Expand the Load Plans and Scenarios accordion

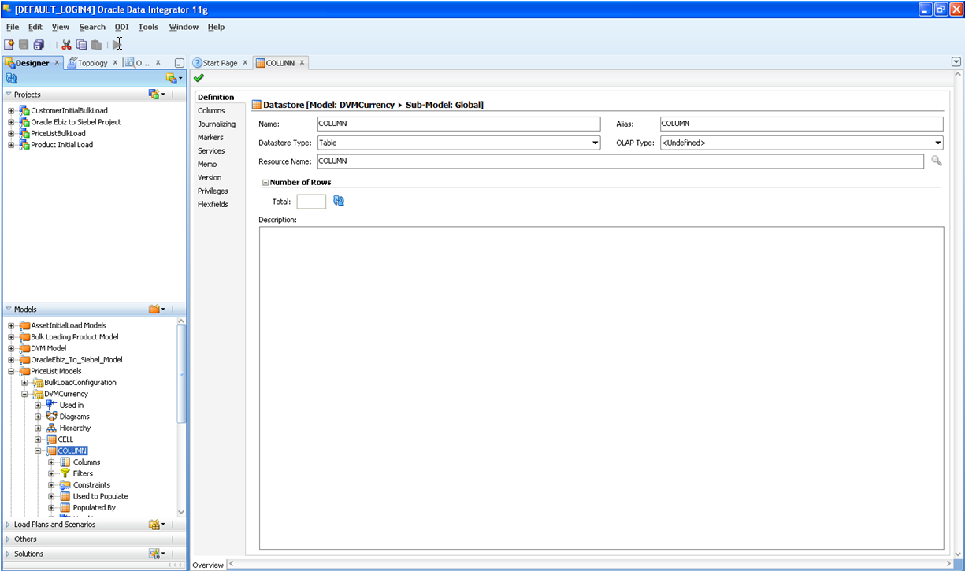(x=9, y=525)
